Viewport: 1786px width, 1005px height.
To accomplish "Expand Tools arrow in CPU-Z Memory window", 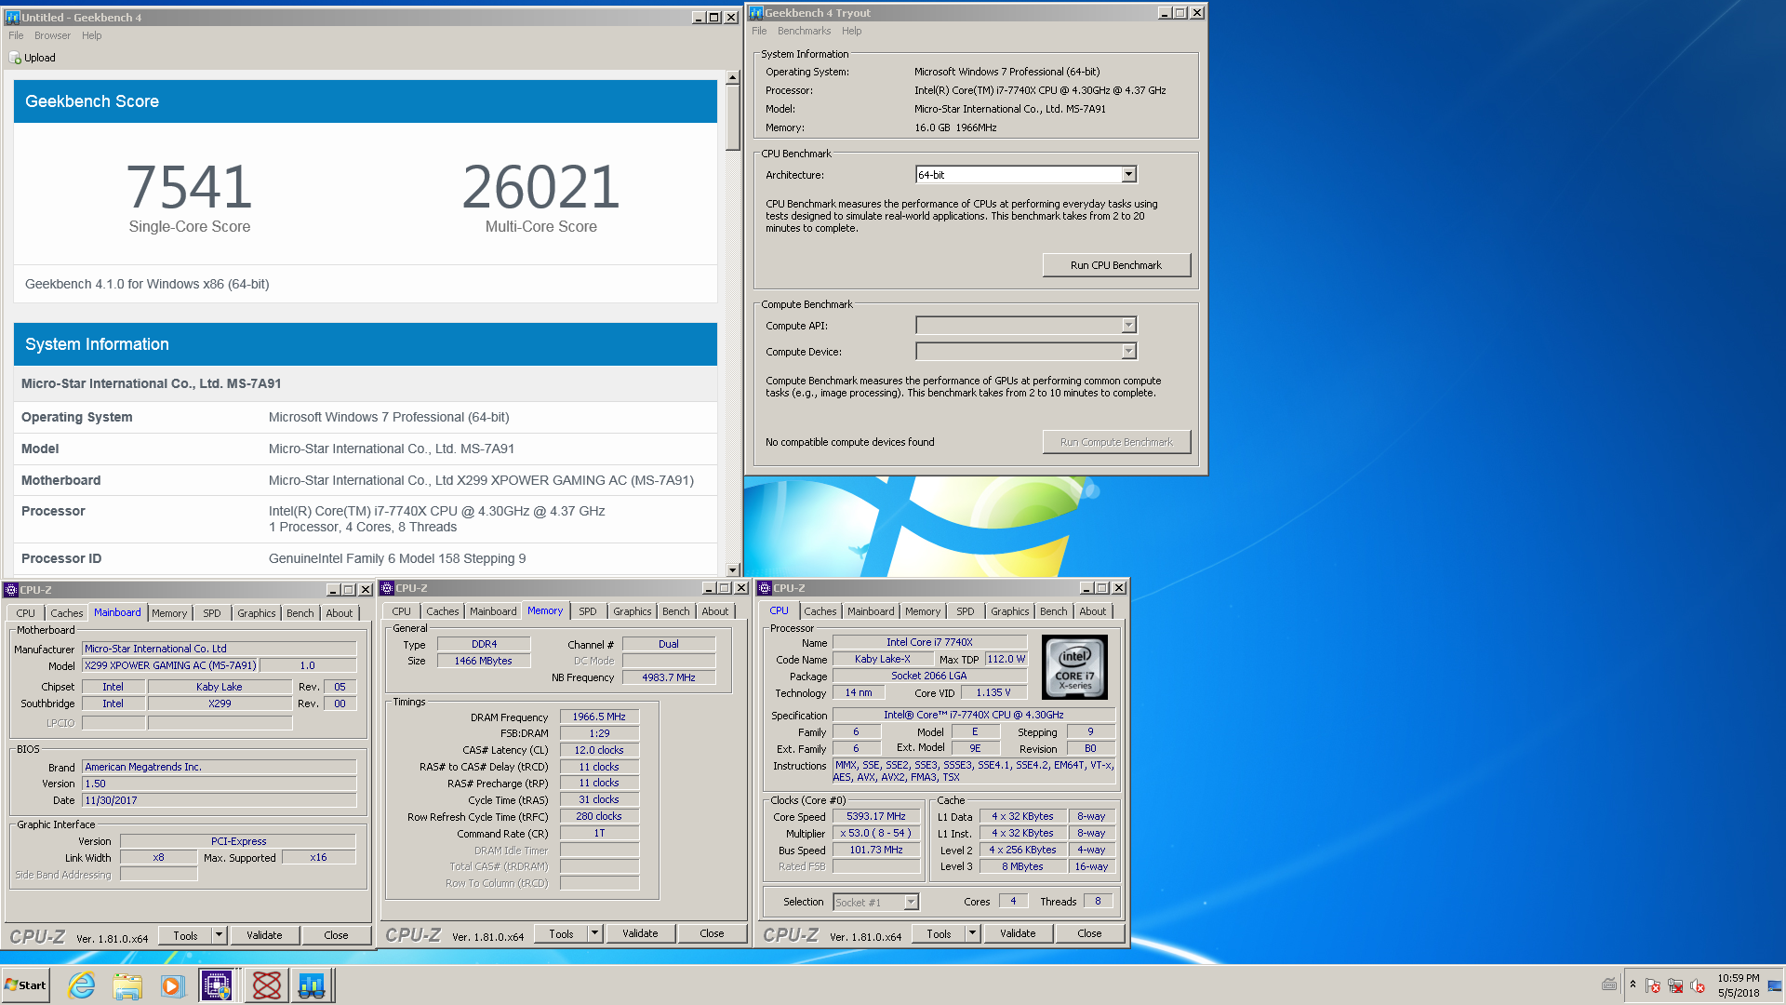I will 594,933.
